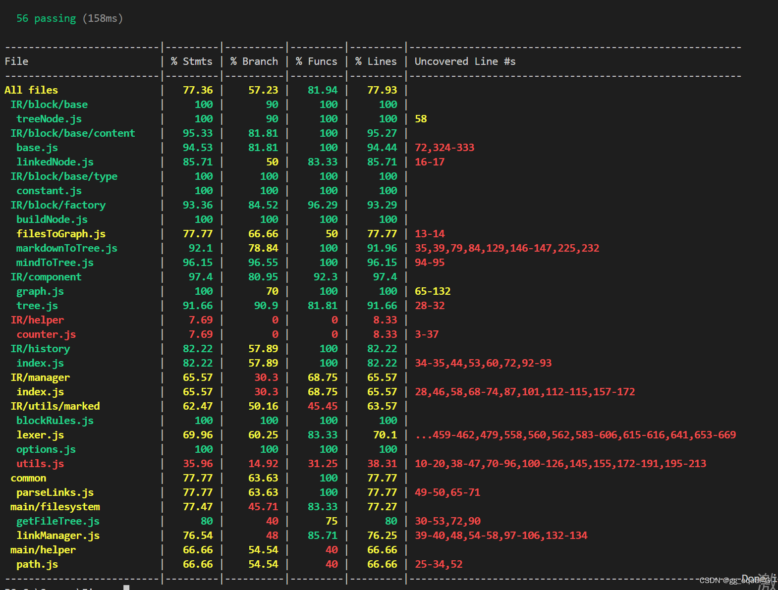
Task: Click the 57.23 branch value for All files
Action: (x=263, y=90)
